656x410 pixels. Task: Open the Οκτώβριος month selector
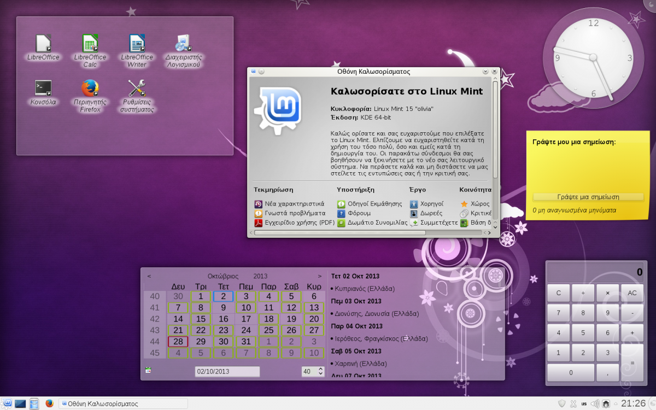tap(223, 276)
